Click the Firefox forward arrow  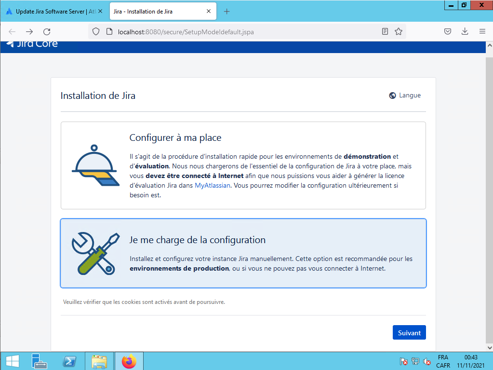tap(29, 31)
